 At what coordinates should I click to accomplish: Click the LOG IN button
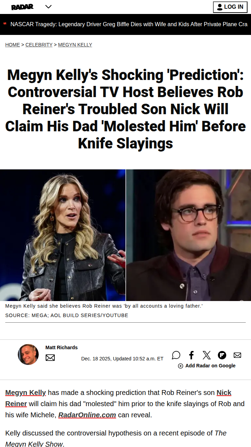(230, 7)
